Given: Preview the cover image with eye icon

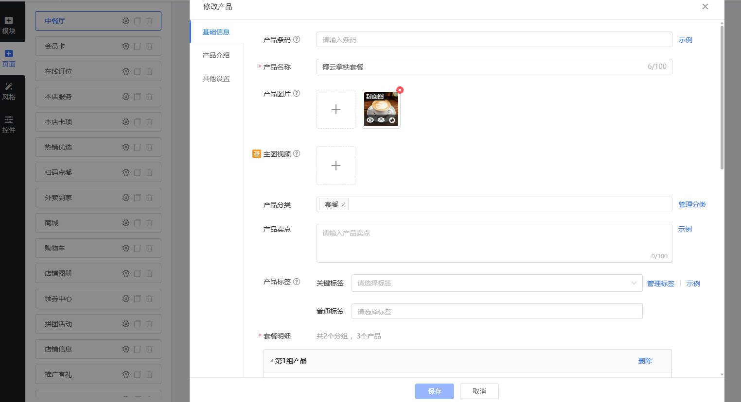Looking at the screenshot, I should [x=370, y=120].
